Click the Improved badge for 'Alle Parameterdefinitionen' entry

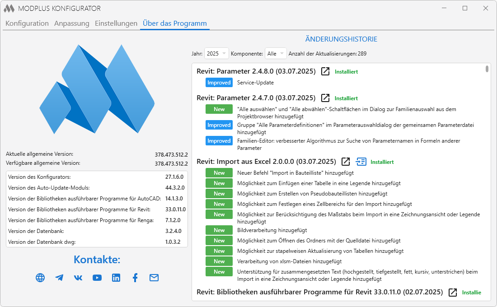(x=219, y=125)
